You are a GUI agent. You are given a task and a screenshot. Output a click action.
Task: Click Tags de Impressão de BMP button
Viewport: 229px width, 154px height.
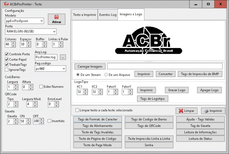[x=200, y=74]
